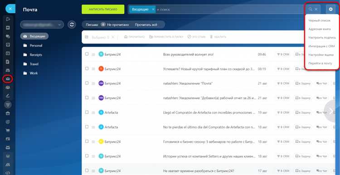
Task: Open the mail icon in left sidebar
Action: point(8,79)
